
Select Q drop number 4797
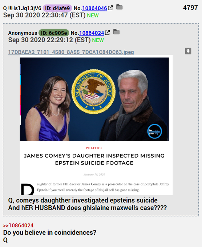click(x=190, y=8)
